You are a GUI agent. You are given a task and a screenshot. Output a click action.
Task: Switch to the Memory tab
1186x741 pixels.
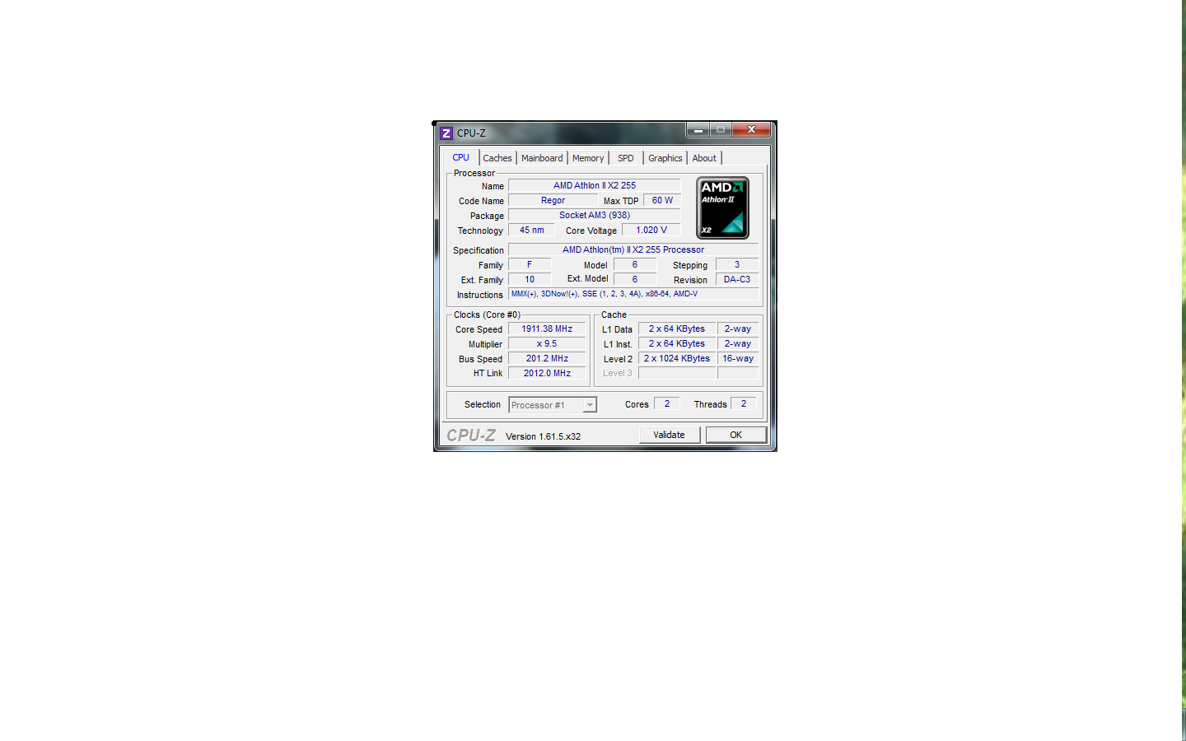pos(588,158)
